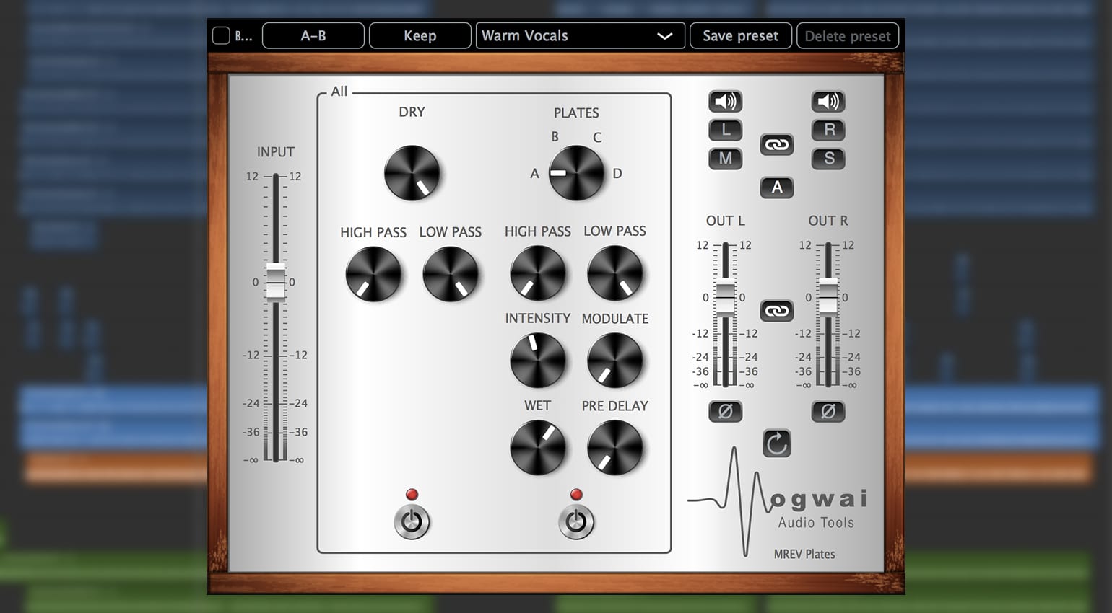This screenshot has width=1112, height=613.
Task: Save the current preset
Action: pyautogui.click(x=740, y=35)
